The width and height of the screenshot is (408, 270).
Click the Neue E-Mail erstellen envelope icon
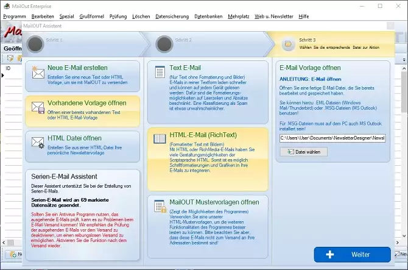click(x=38, y=73)
